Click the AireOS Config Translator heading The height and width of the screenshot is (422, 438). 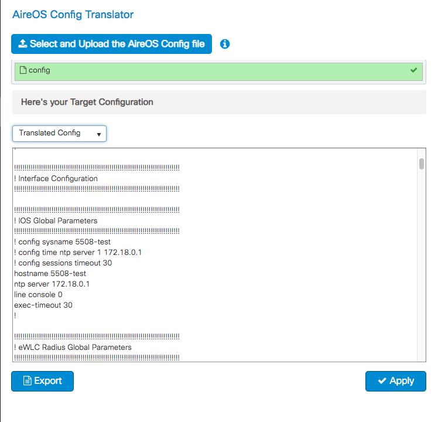tap(73, 15)
